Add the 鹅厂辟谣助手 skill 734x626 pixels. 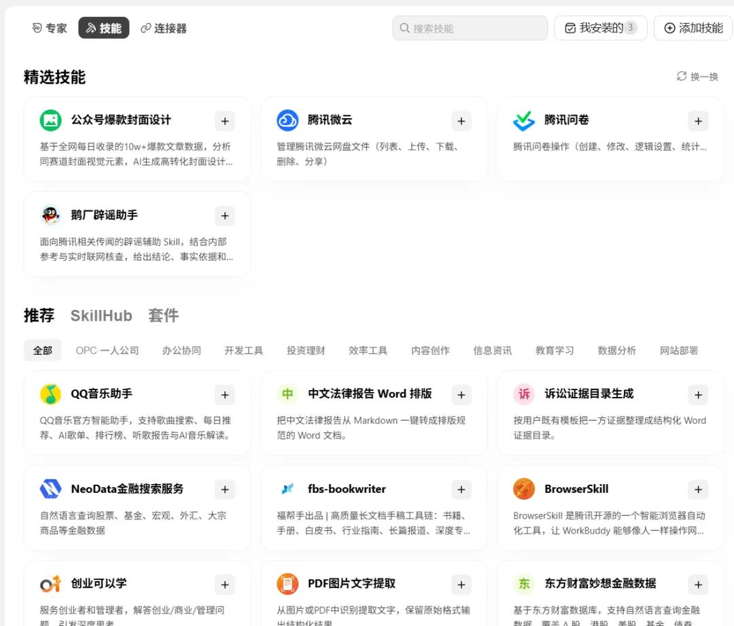tap(225, 215)
